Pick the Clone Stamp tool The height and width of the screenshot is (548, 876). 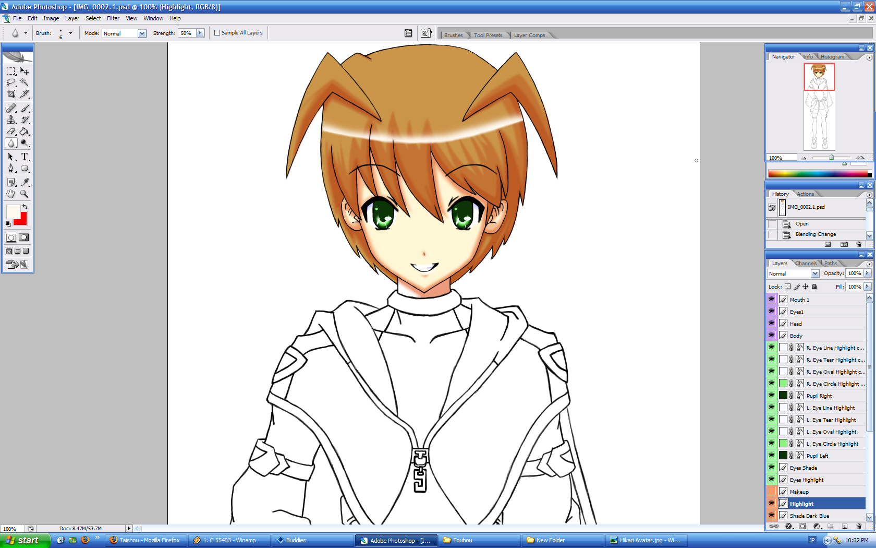pyautogui.click(x=11, y=120)
